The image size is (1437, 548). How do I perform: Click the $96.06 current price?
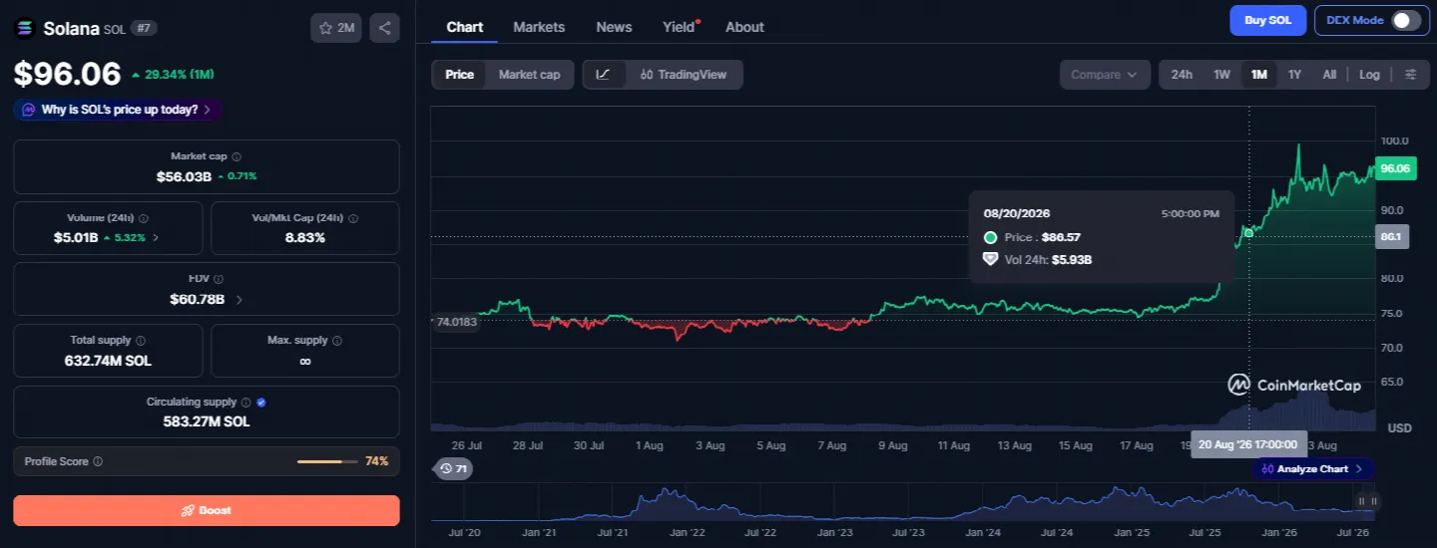click(67, 74)
